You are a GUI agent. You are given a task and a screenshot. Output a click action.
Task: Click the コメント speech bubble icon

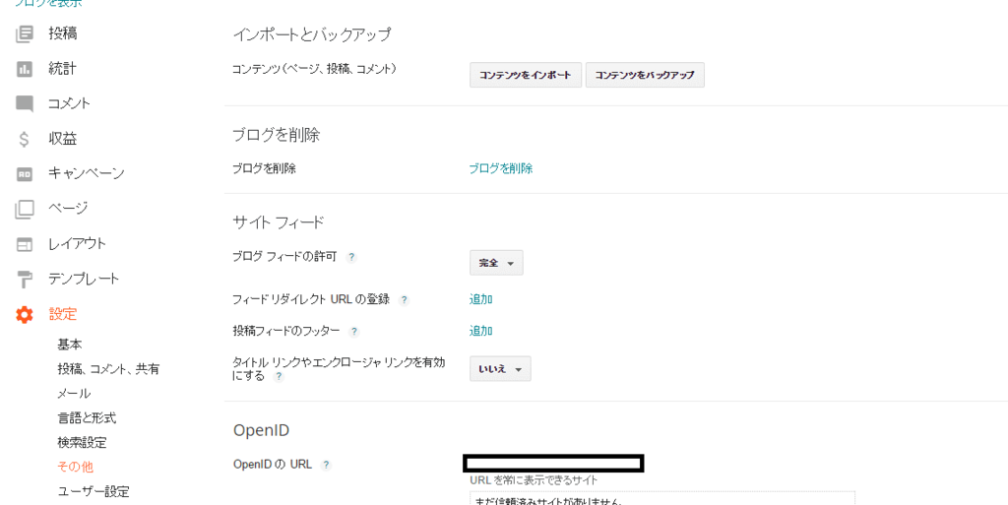24,103
